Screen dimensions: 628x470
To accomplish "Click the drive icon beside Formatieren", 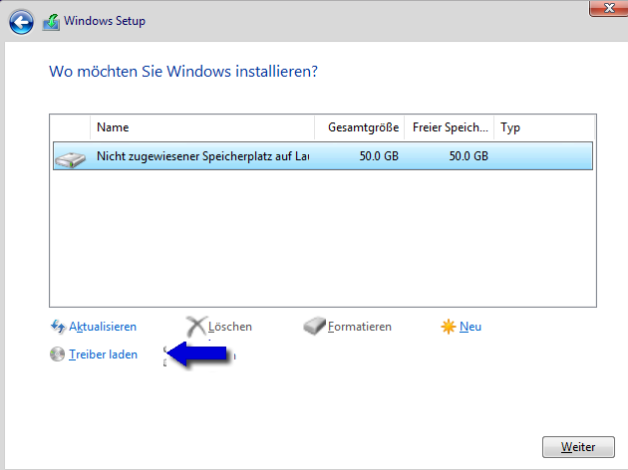I will pyautogui.click(x=314, y=326).
